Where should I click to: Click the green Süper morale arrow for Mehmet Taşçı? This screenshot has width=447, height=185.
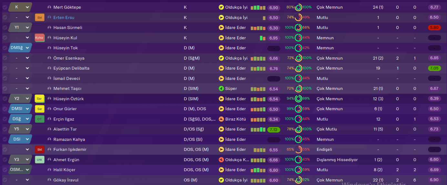pyautogui.click(x=221, y=89)
